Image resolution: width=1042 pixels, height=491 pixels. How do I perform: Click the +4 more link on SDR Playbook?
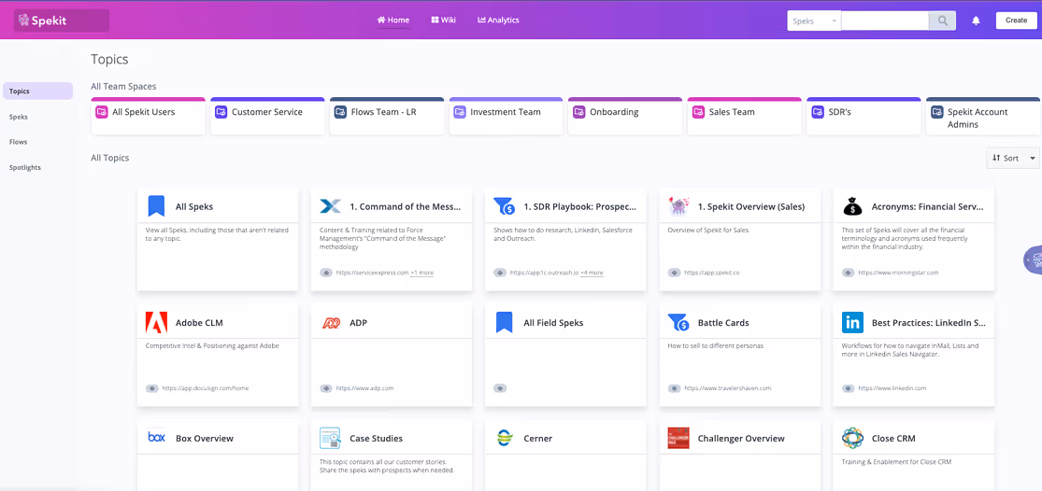(592, 273)
